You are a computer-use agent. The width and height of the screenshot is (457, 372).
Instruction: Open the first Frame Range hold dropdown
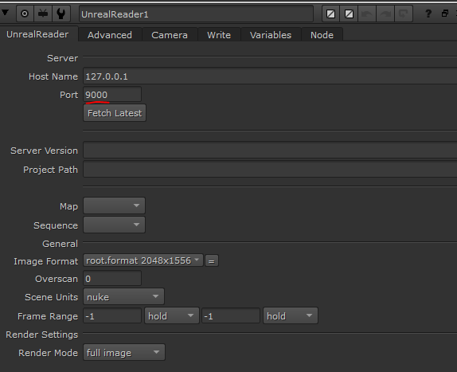tap(172, 315)
